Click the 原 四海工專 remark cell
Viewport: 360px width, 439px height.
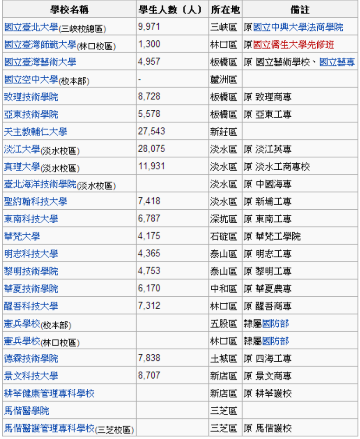(x=300, y=359)
